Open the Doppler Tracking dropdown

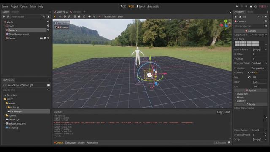pyautogui.click(x=259, y=63)
